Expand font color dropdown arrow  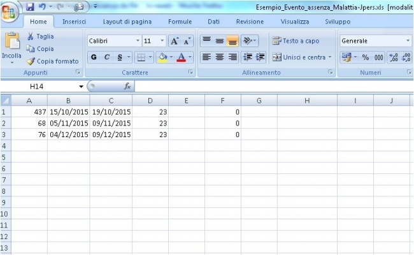190,57
